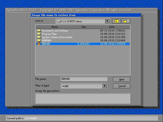The width and height of the screenshot is (163, 122).
Task: Click the up one folder level icon
Action: (117, 21)
